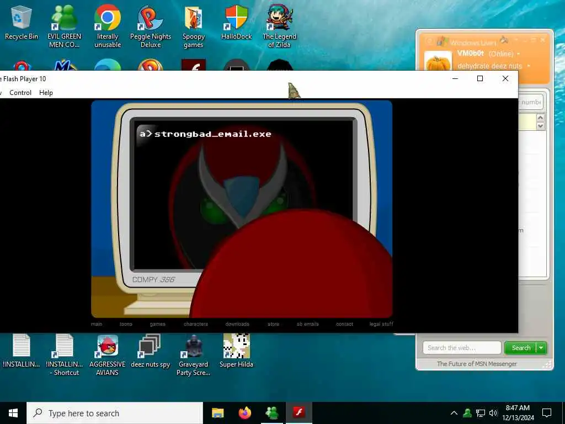Viewport: 565px width, 424px height.
Task: Maximize the Flash Player 10 window
Action: point(480,78)
